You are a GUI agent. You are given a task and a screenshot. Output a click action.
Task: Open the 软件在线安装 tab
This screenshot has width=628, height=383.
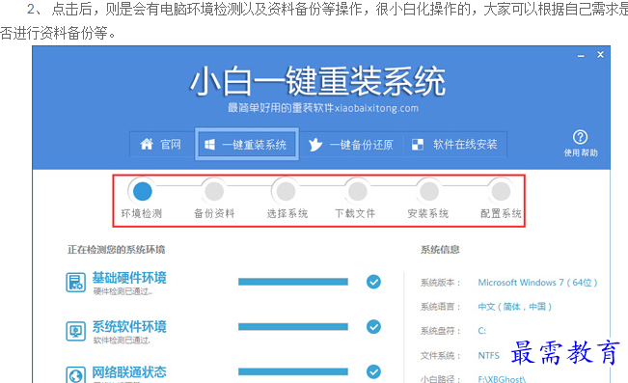(455, 144)
